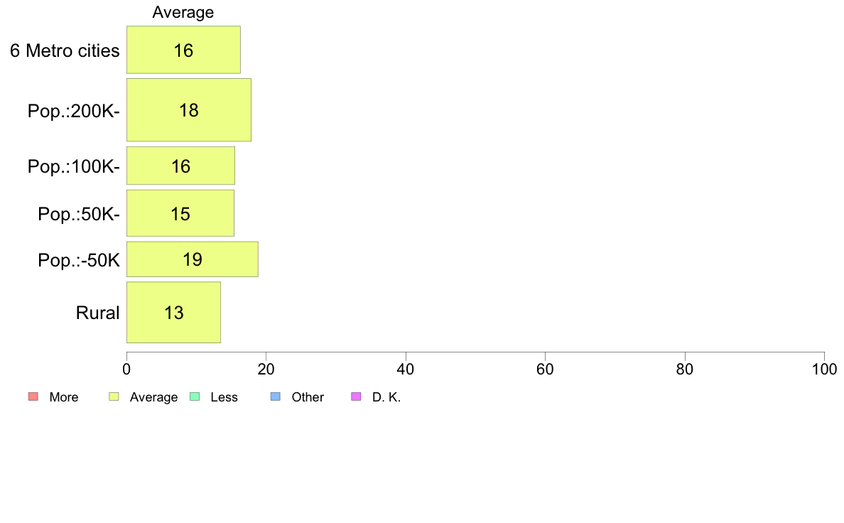The height and width of the screenshot is (523, 844).
Task: Select the Rural bar showing 13
Action: tap(174, 313)
